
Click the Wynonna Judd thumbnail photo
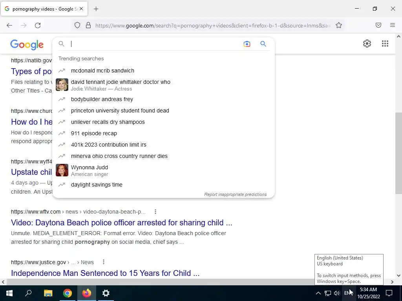[x=62, y=170]
